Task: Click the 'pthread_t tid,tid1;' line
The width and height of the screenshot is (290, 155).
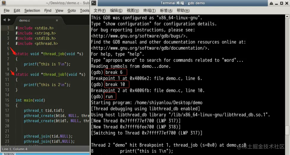Action: tap(44, 111)
